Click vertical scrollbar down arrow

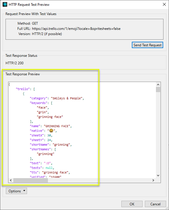coord(158,176)
